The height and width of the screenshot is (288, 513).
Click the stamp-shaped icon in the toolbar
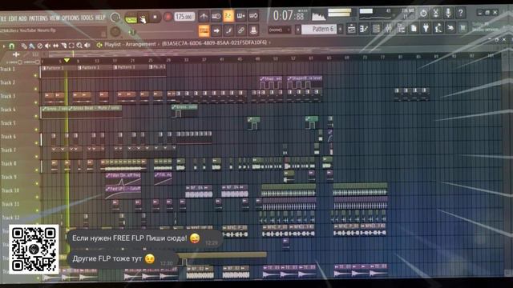(x=253, y=30)
